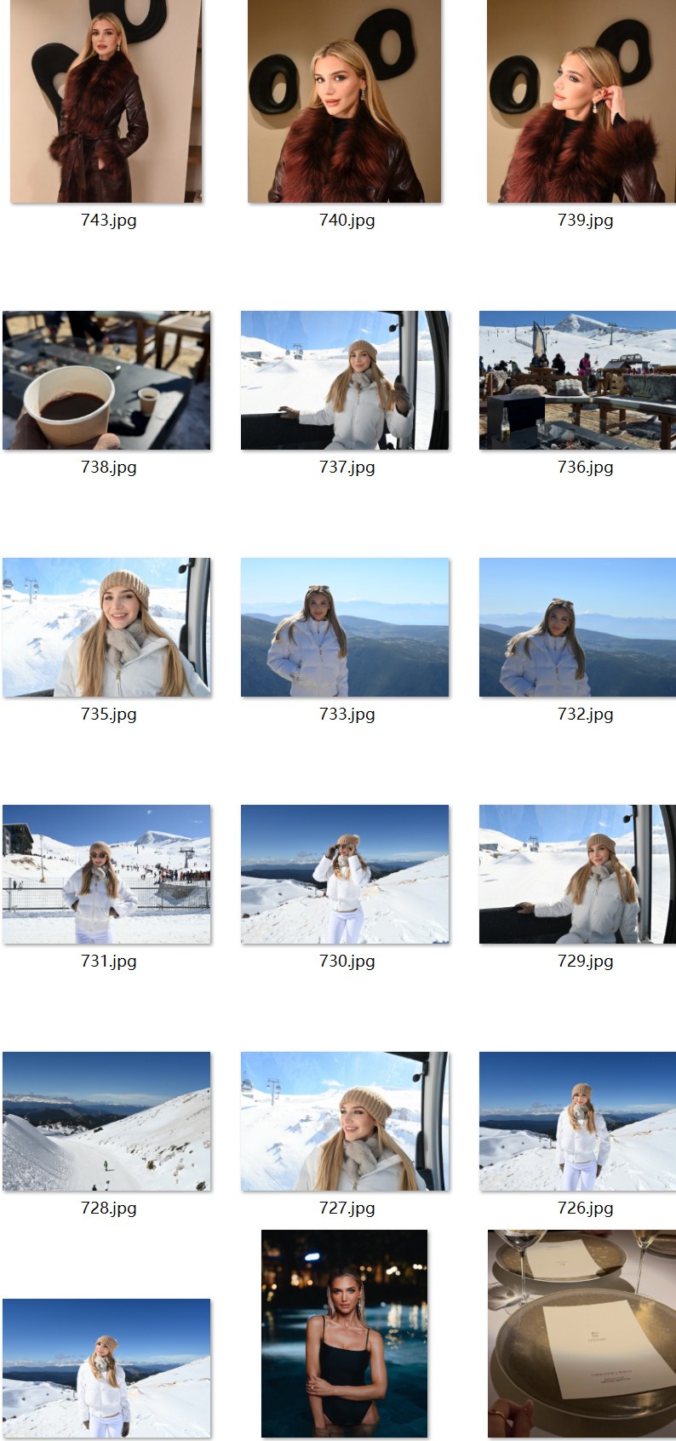Click the 743.jpg file name

[x=108, y=220]
